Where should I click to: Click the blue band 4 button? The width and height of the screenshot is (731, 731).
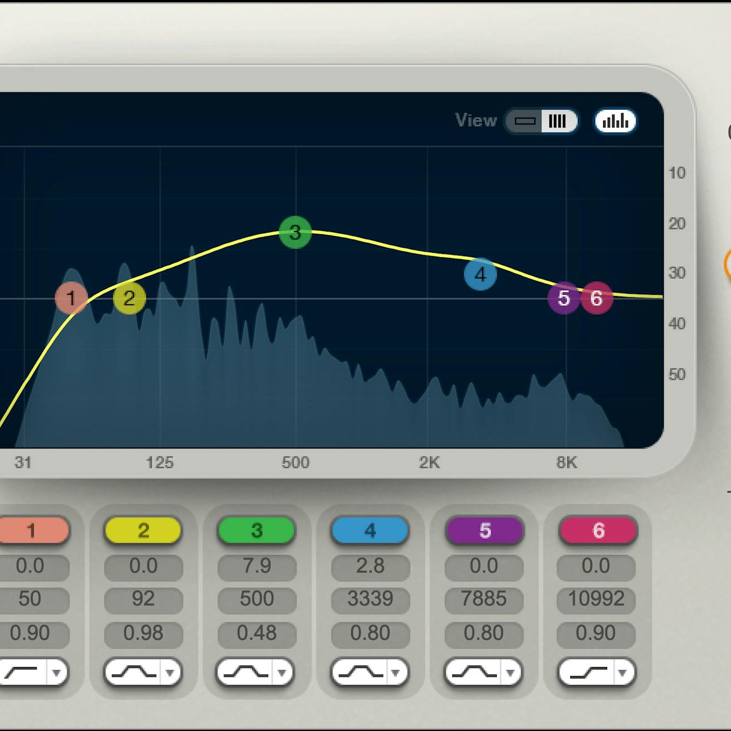point(370,530)
